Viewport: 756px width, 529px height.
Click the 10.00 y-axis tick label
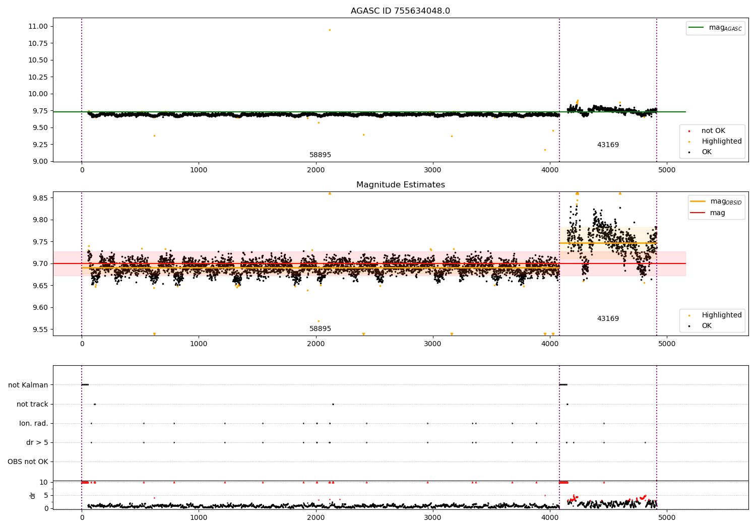[38, 94]
